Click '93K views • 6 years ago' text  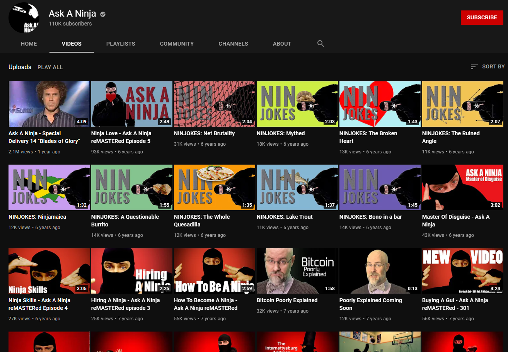[x=117, y=152]
